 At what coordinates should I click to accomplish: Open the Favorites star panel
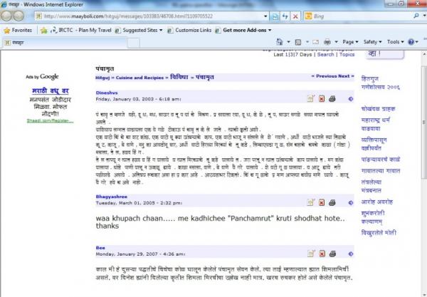coord(17,31)
